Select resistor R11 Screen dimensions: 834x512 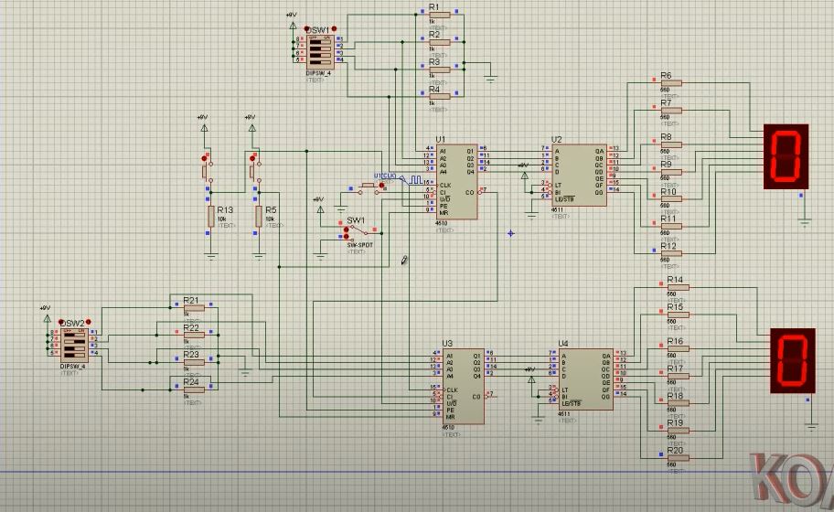671,227
